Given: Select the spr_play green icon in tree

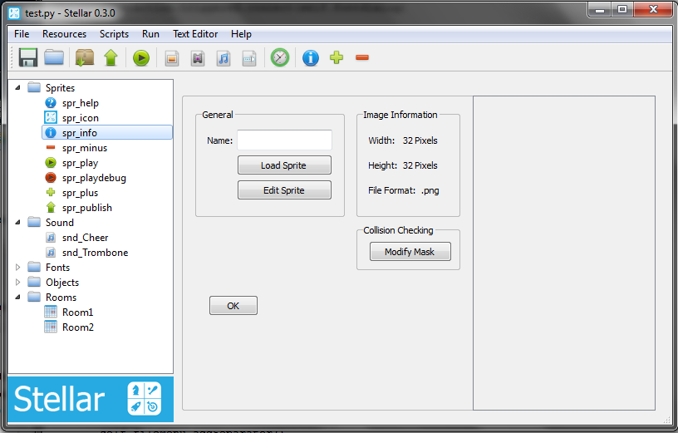Looking at the screenshot, I should click(x=51, y=163).
